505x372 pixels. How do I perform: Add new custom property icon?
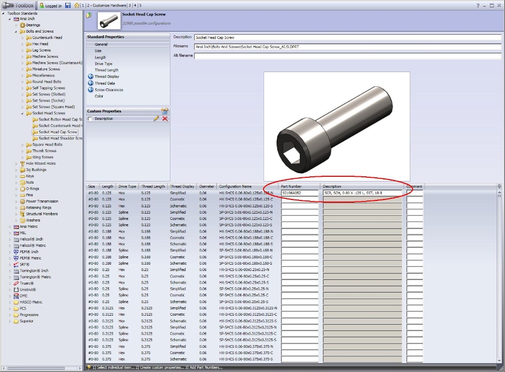(165, 111)
